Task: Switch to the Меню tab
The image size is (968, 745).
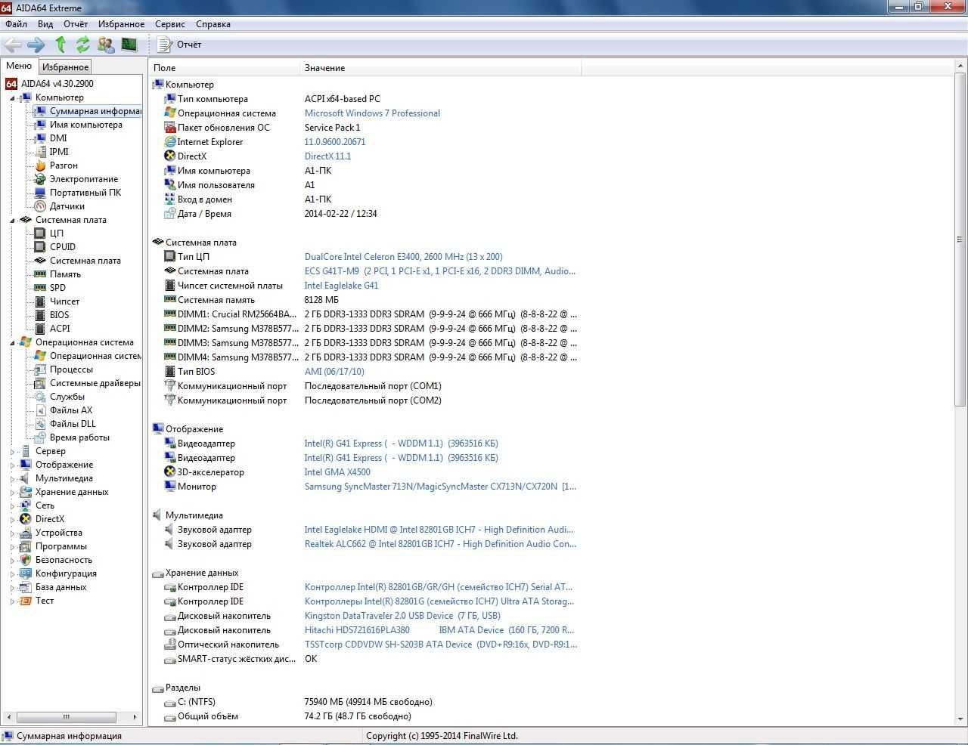Action: tap(19, 66)
